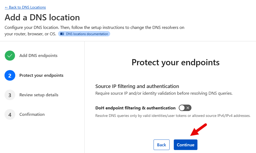The width and height of the screenshot is (256, 153).
Task: Click the large Protect your endpoints heading
Action: [175, 62]
